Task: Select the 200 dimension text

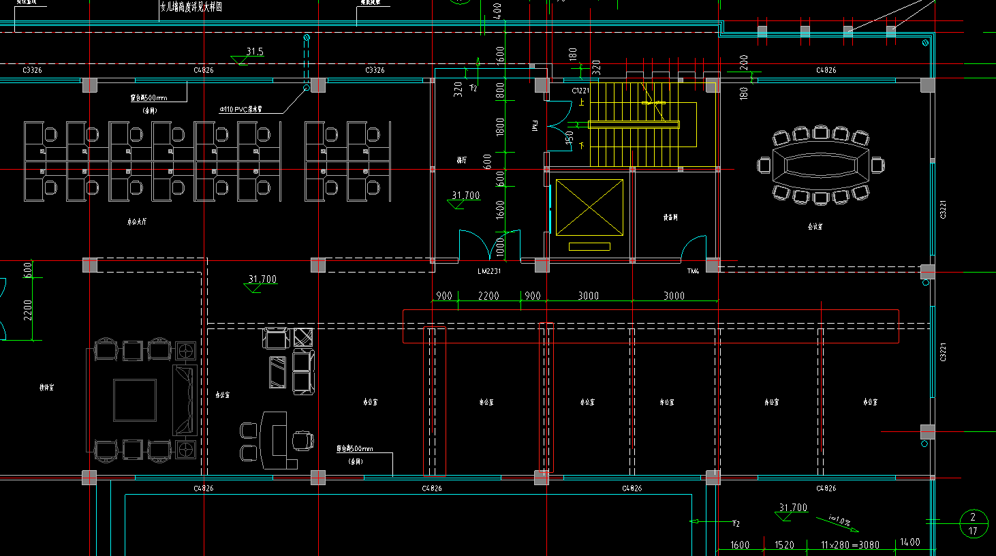Action: 743,63
